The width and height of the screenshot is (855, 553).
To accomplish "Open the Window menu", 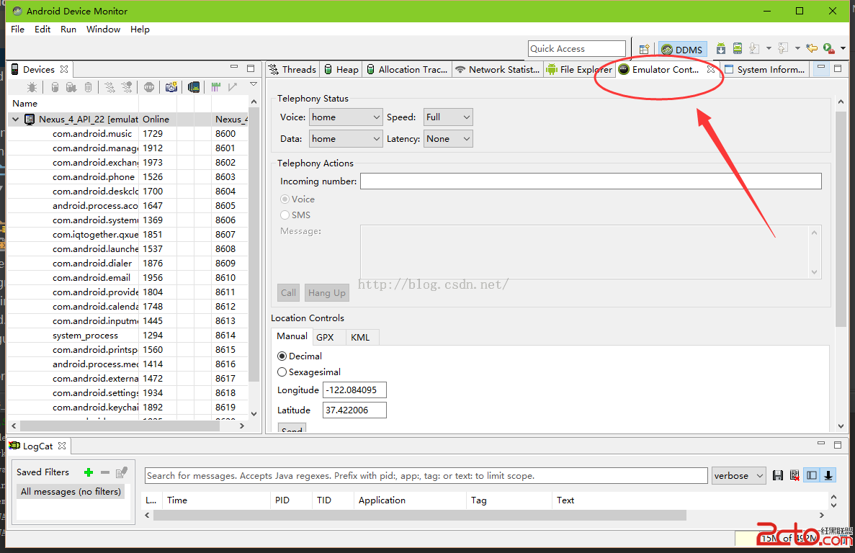I will click(103, 30).
